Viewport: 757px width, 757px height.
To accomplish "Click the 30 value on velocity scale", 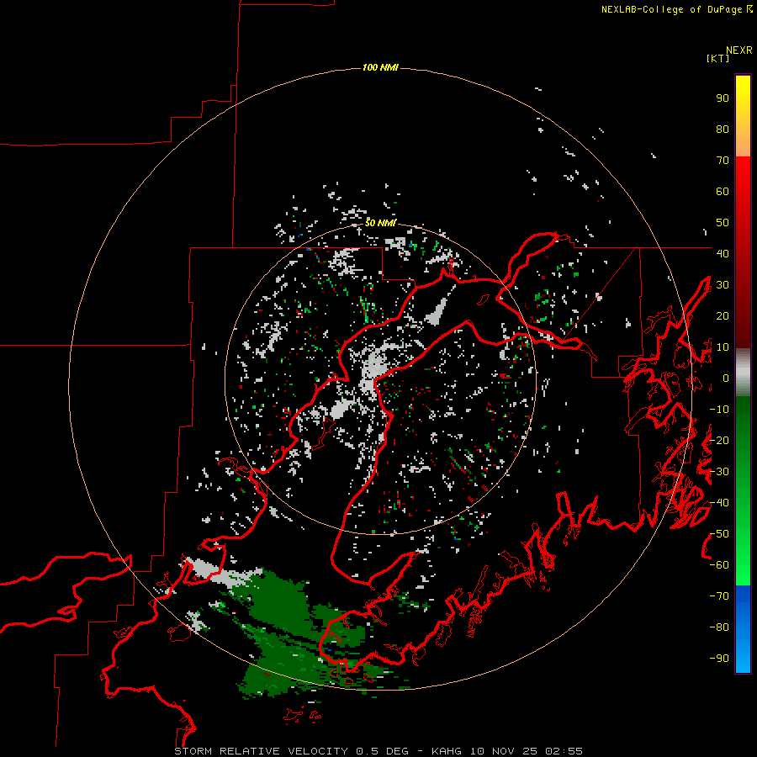I will [x=723, y=285].
